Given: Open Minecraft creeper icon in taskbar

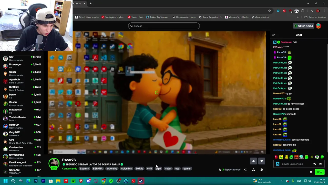Looking at the screenshot, I should pyautogui.click(x=73, y=181).
